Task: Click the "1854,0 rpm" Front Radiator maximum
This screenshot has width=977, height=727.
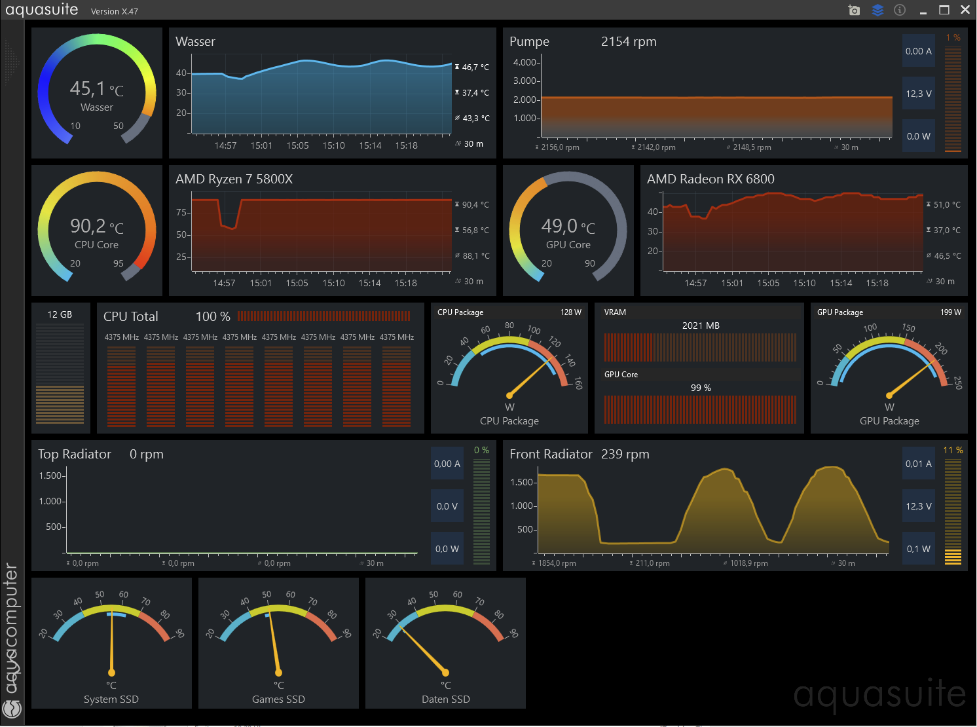Action: pos(557,563)
